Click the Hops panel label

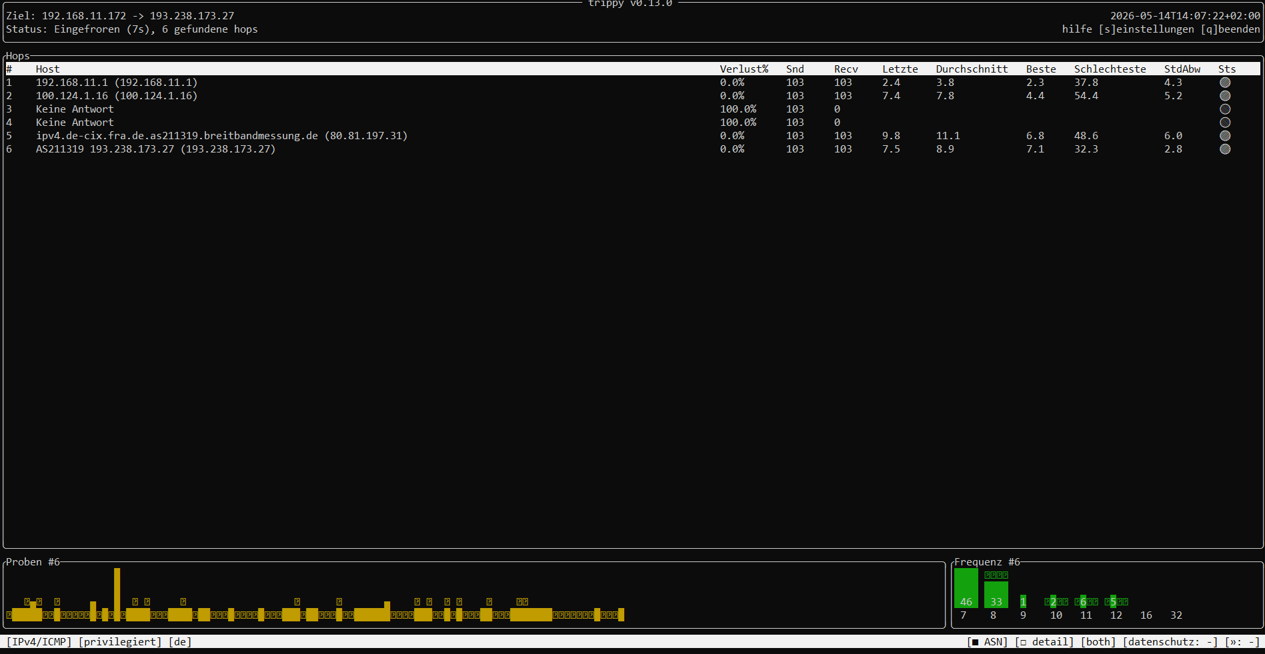pyautogui.click(x=17, y=56)
